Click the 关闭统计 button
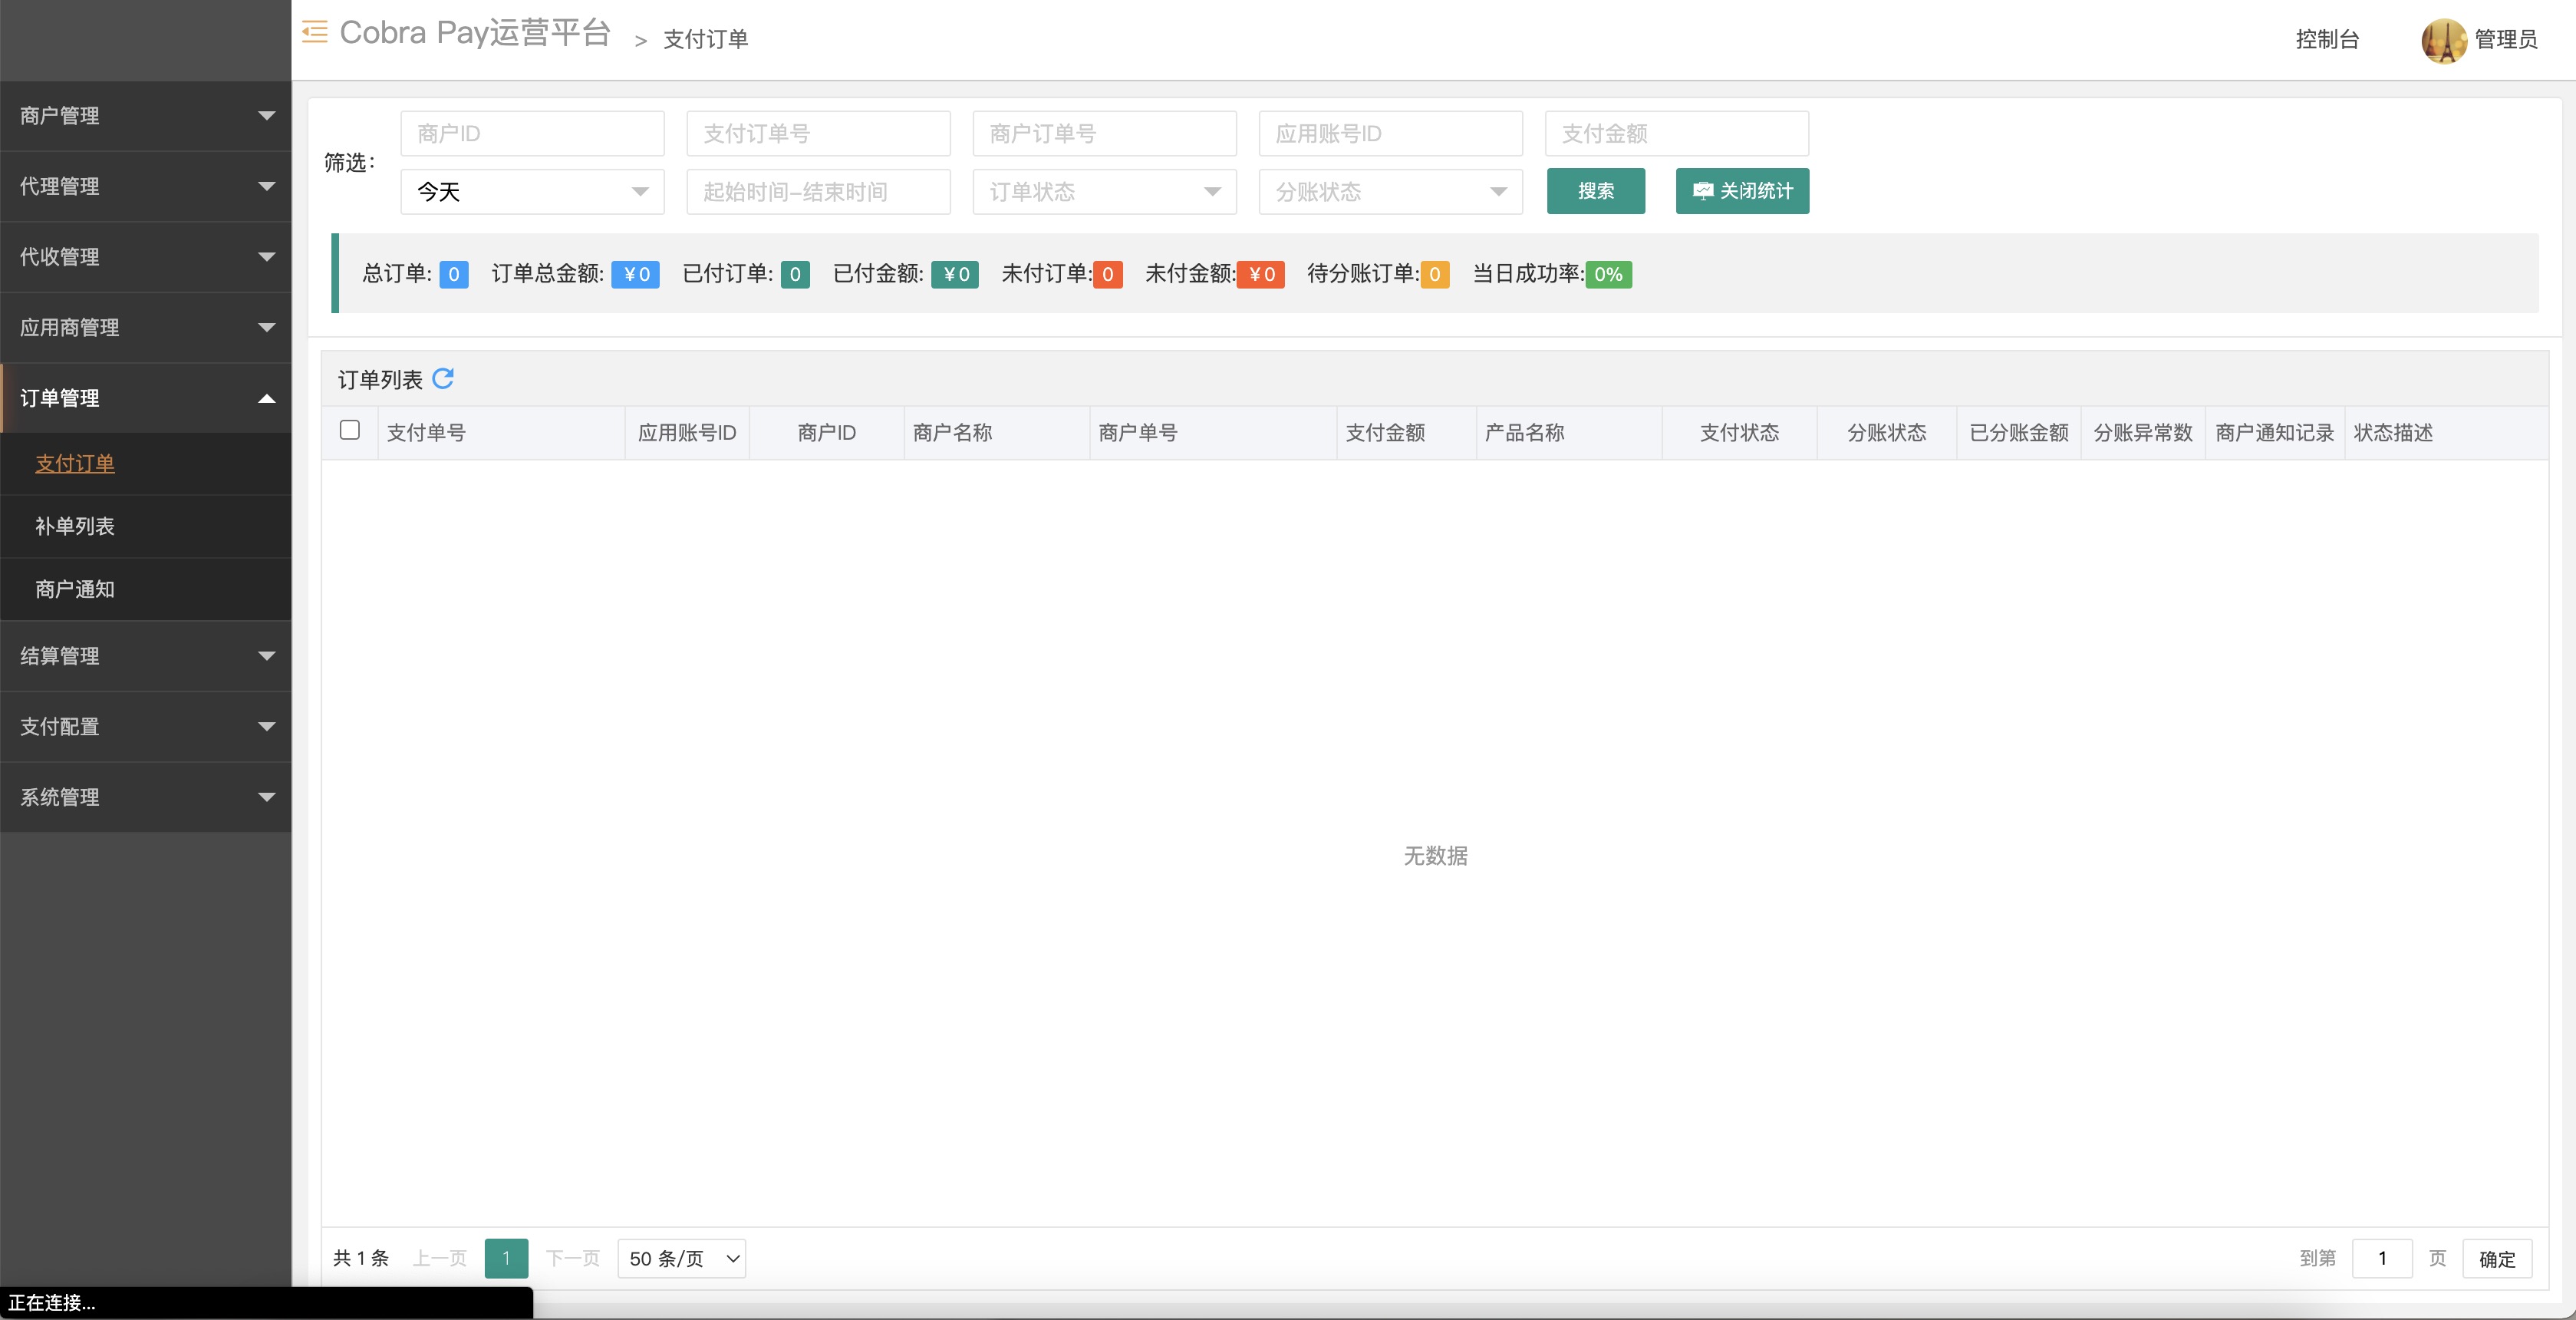Viewport: 2576px width, 1320px height. click(x=1742, y=191)
